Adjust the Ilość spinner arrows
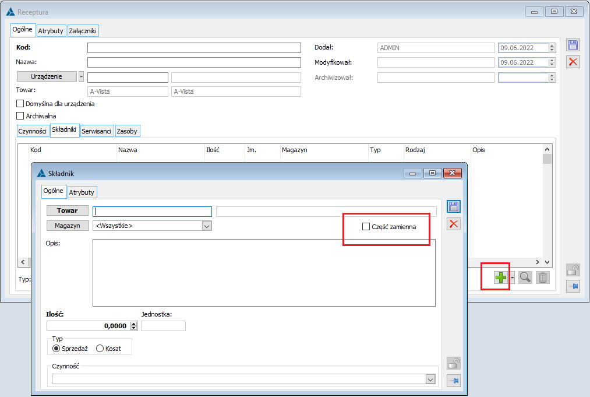590x397 pixels. pyautogui.click(x=134, y=326)
